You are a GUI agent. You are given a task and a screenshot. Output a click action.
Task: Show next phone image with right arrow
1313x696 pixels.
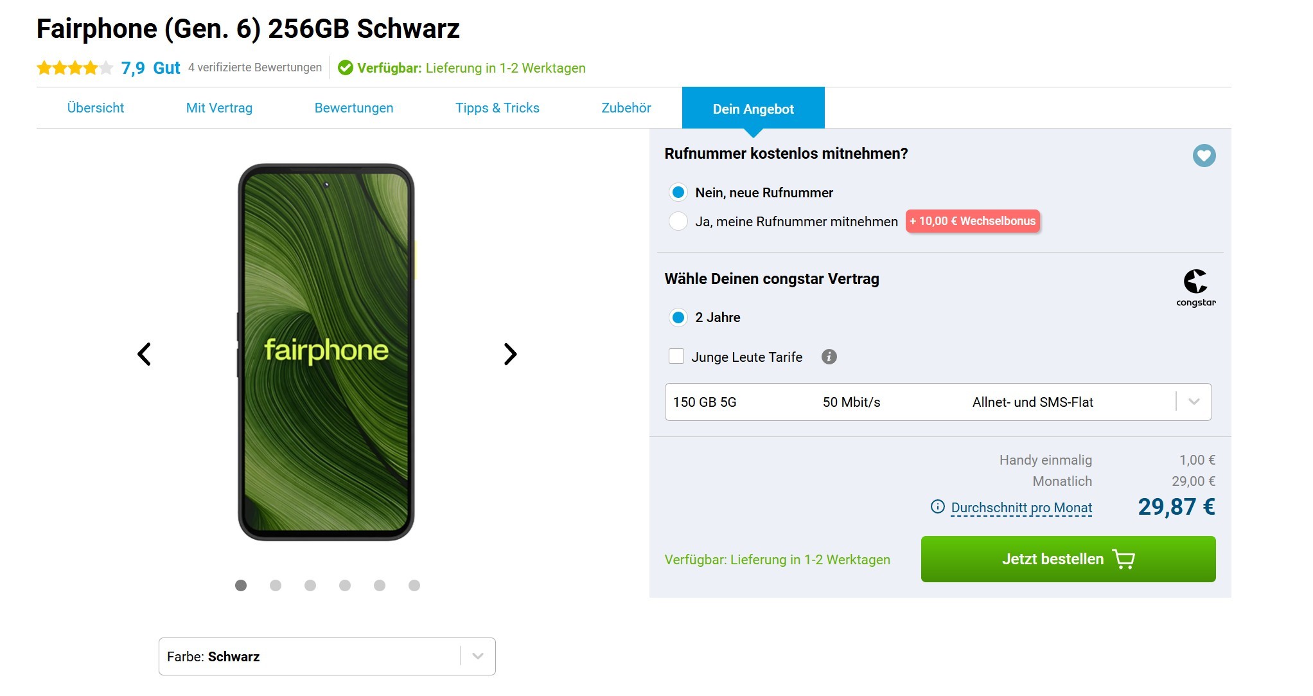click(510, 353)
